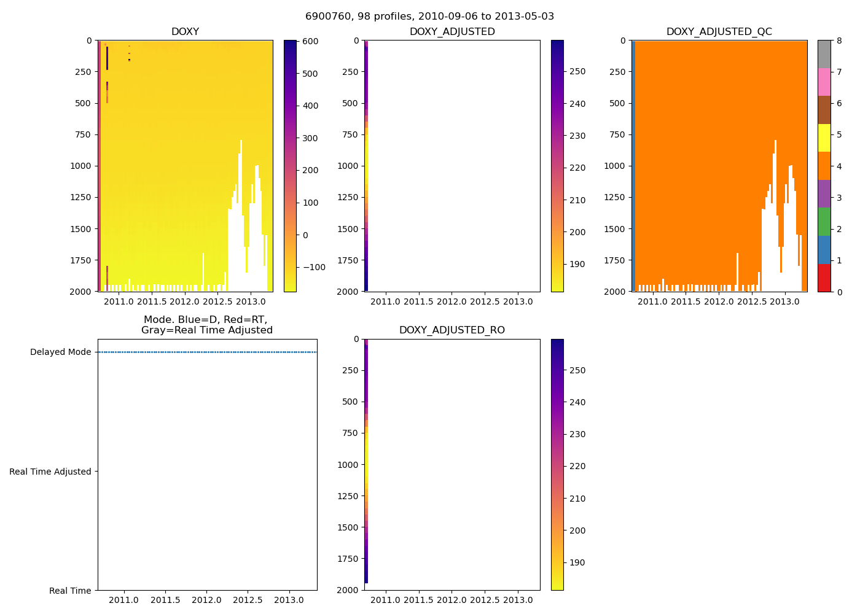The width and height of the screenshot is (860, 614).
Task: Click the DOXY plot's colorbar
Action: (x=290, y=166)
